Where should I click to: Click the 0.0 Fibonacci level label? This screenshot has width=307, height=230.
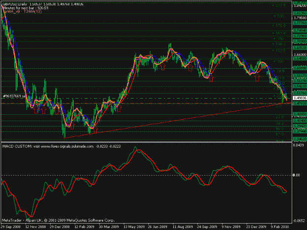pos(279,106)
